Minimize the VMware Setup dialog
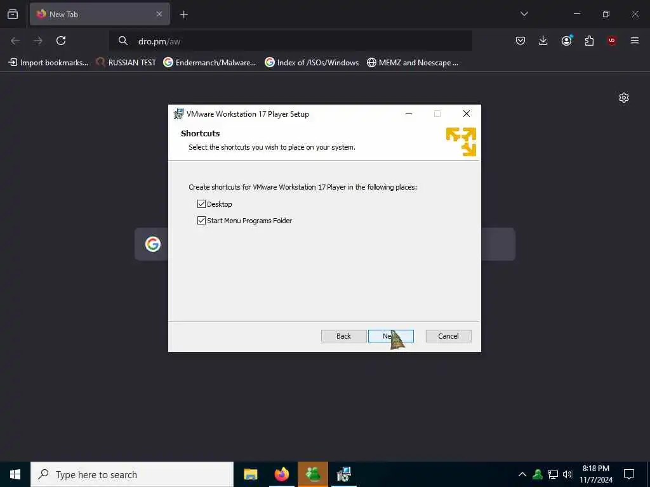650x487 pixels. tap(409, 114)
